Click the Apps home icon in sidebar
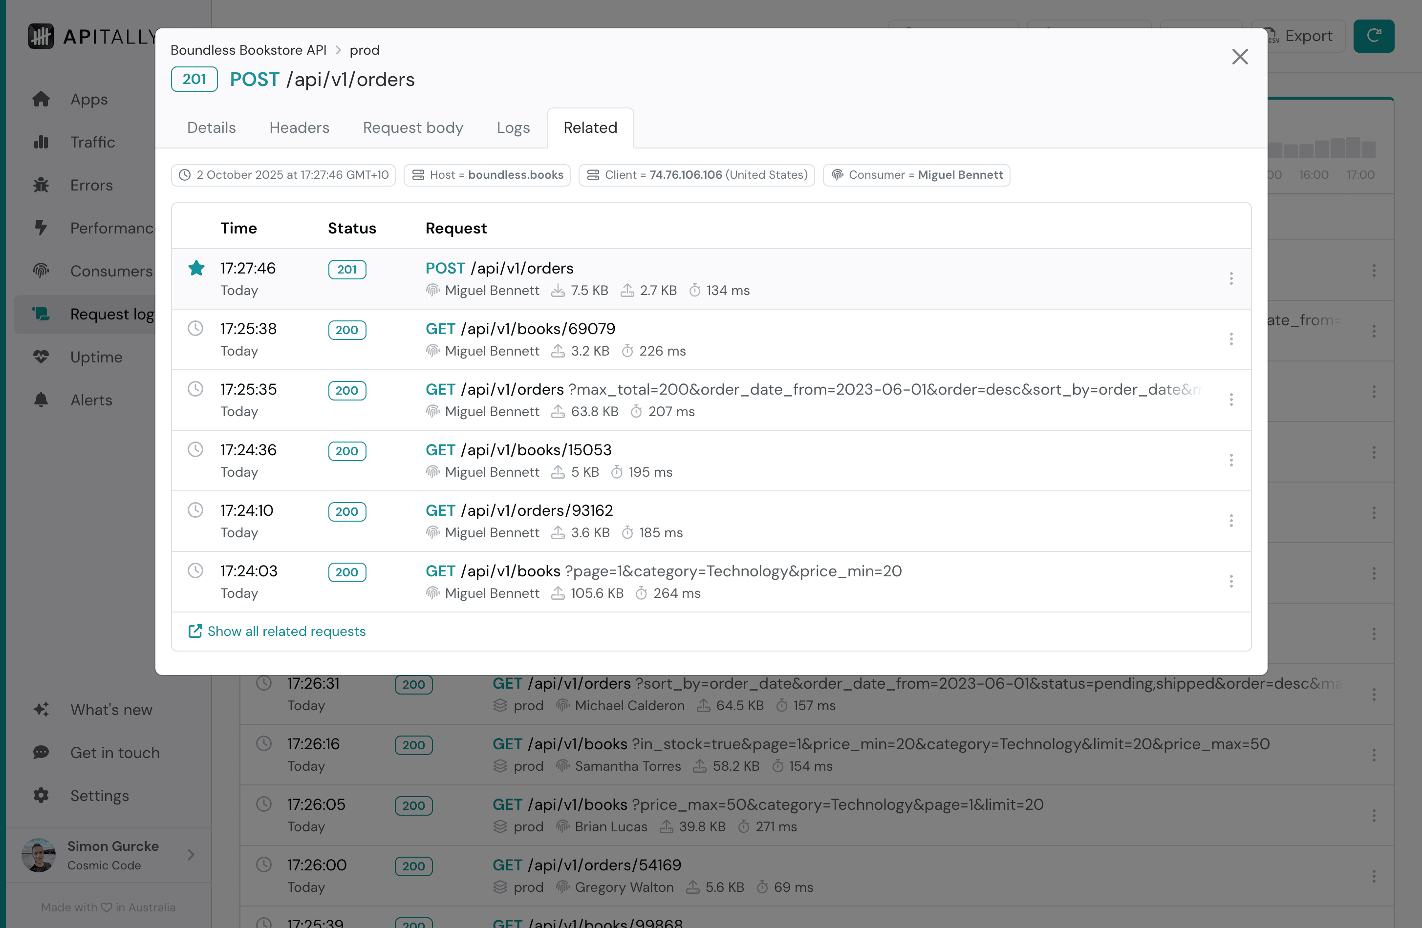The width and height of the screenshot is (1422, 928). 41,99
